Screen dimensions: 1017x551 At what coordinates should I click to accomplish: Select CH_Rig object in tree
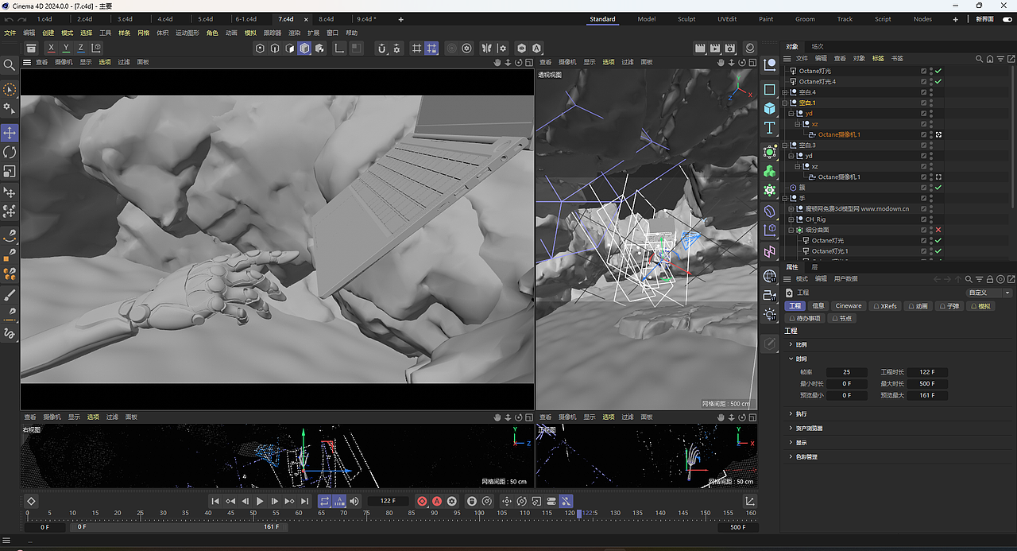(x=815, y=219)
